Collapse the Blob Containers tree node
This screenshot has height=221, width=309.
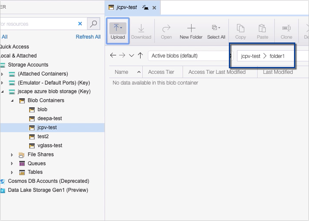point(12,100)
